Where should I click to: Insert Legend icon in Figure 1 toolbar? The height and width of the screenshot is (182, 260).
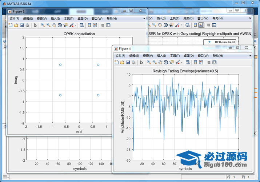(95, 25)
